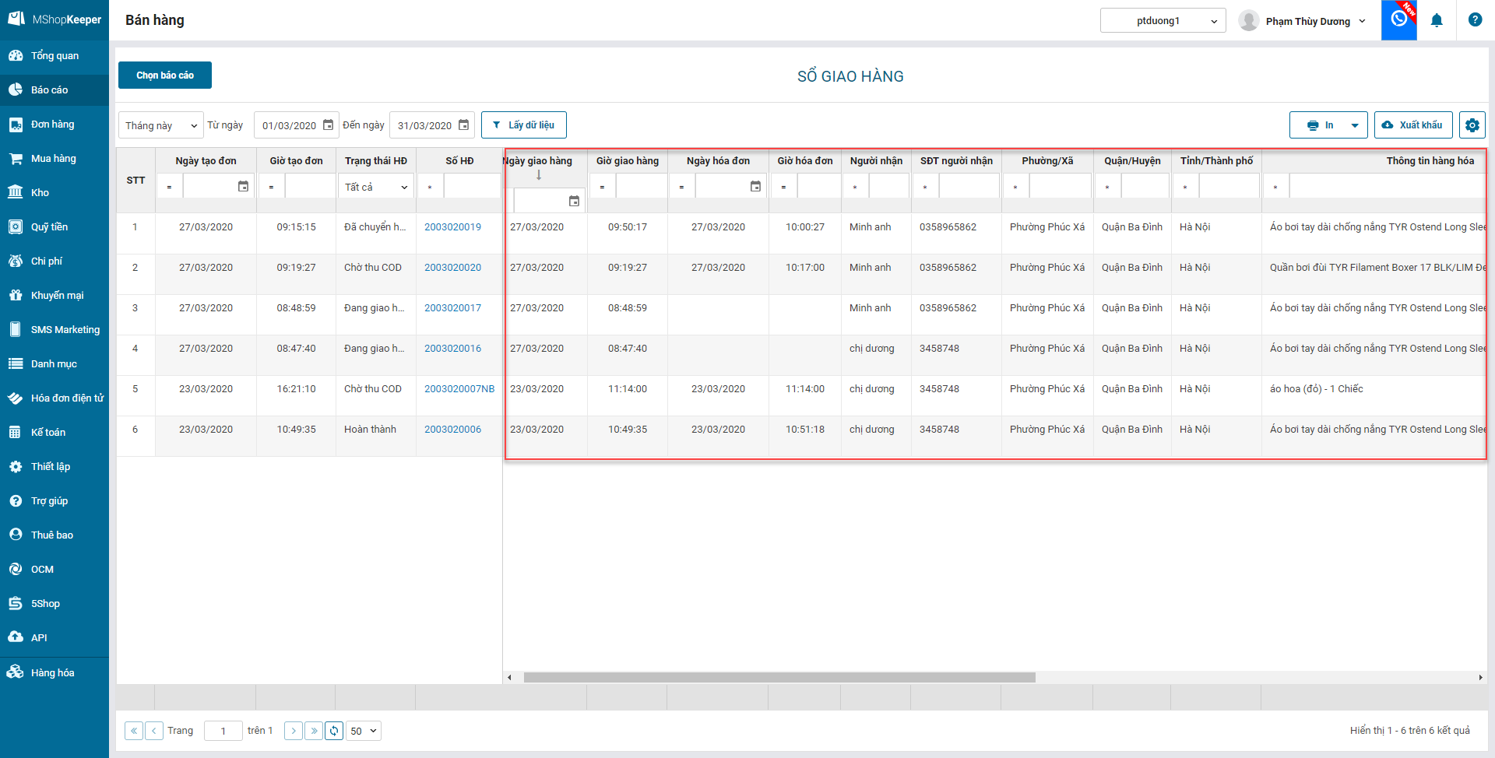Expand the 'Tháng này' period dropdown
Viewport: 1495px width, 758px height.
[x=160, y=125]
